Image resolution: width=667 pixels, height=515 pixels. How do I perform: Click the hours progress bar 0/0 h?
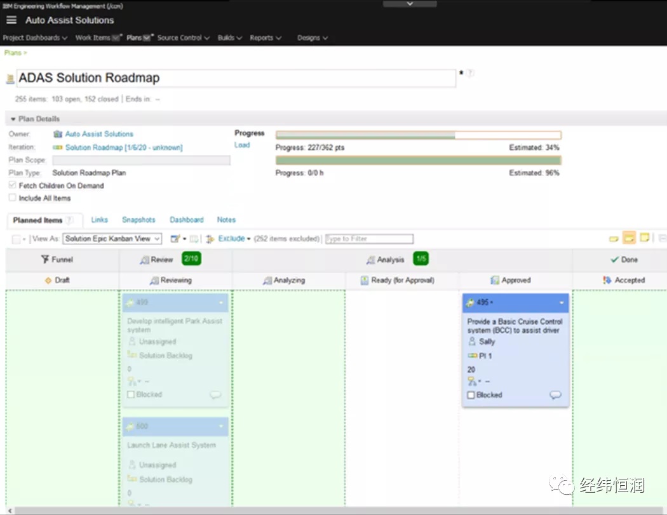[419, 160]
